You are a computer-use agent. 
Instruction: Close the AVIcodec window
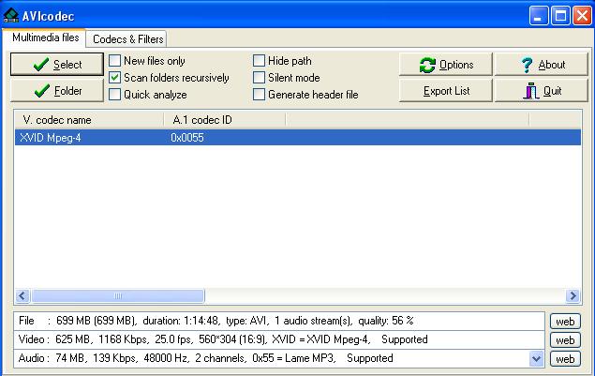pos(582,16)
